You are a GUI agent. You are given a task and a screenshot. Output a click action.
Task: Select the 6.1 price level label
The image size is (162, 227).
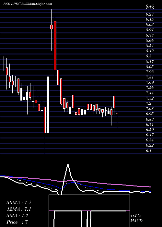click(x=149, y=151)
